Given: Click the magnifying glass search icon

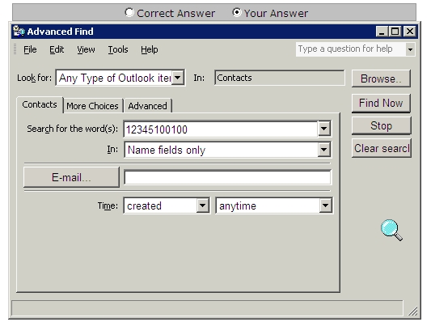Looking at the screenshot, I should pos(391,230).
